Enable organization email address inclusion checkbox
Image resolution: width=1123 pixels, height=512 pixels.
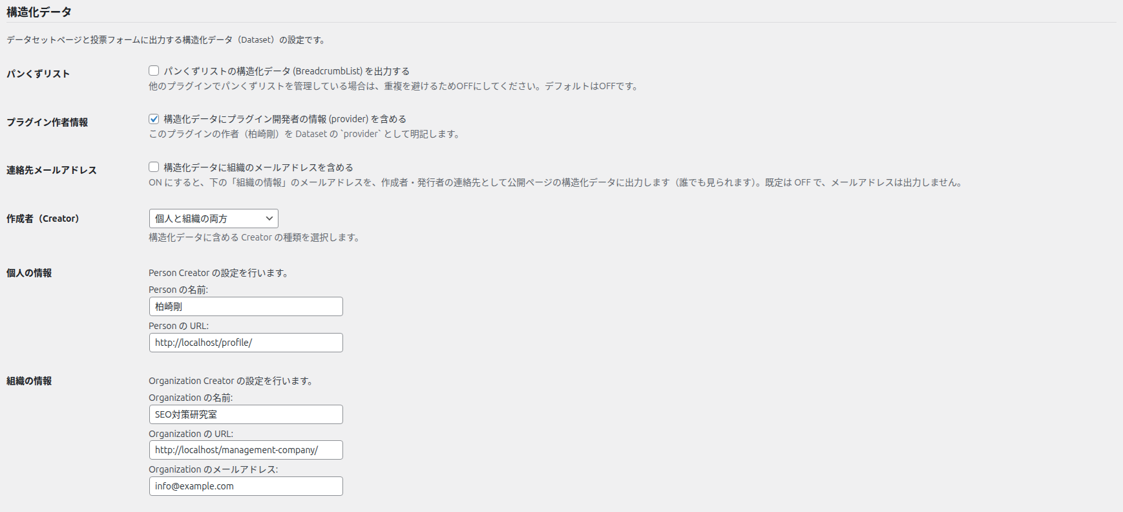[154, 167]
